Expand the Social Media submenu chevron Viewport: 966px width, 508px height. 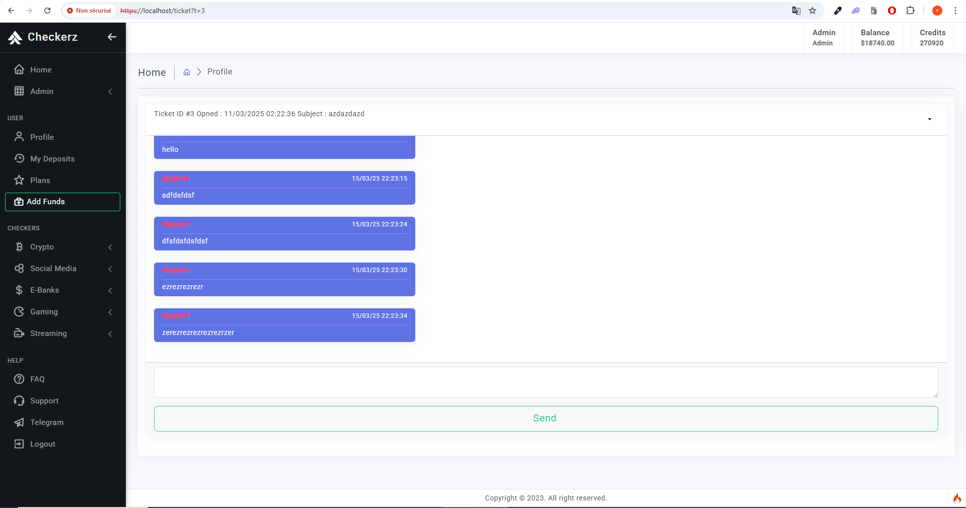pos(110,269)
